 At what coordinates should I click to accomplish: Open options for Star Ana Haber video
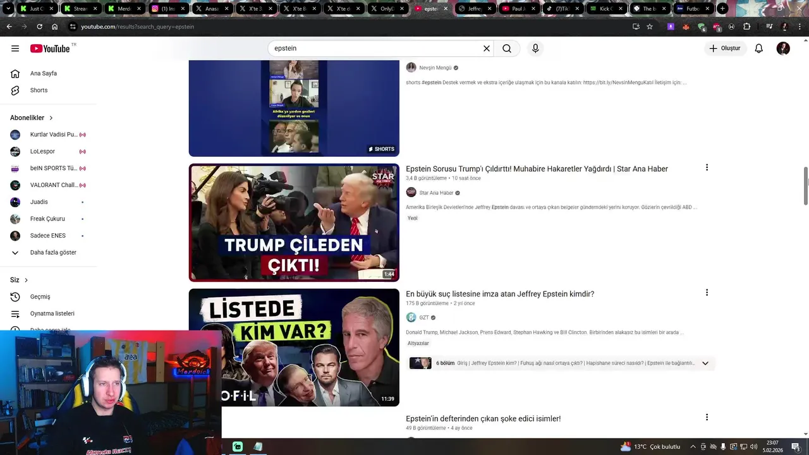707,167
